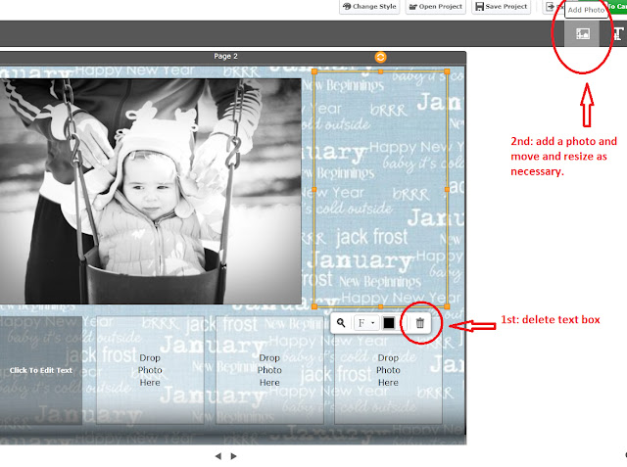Screen dimensions: 627x467
Task: Open a saved project with Open Project
Action: coord(436,7)
